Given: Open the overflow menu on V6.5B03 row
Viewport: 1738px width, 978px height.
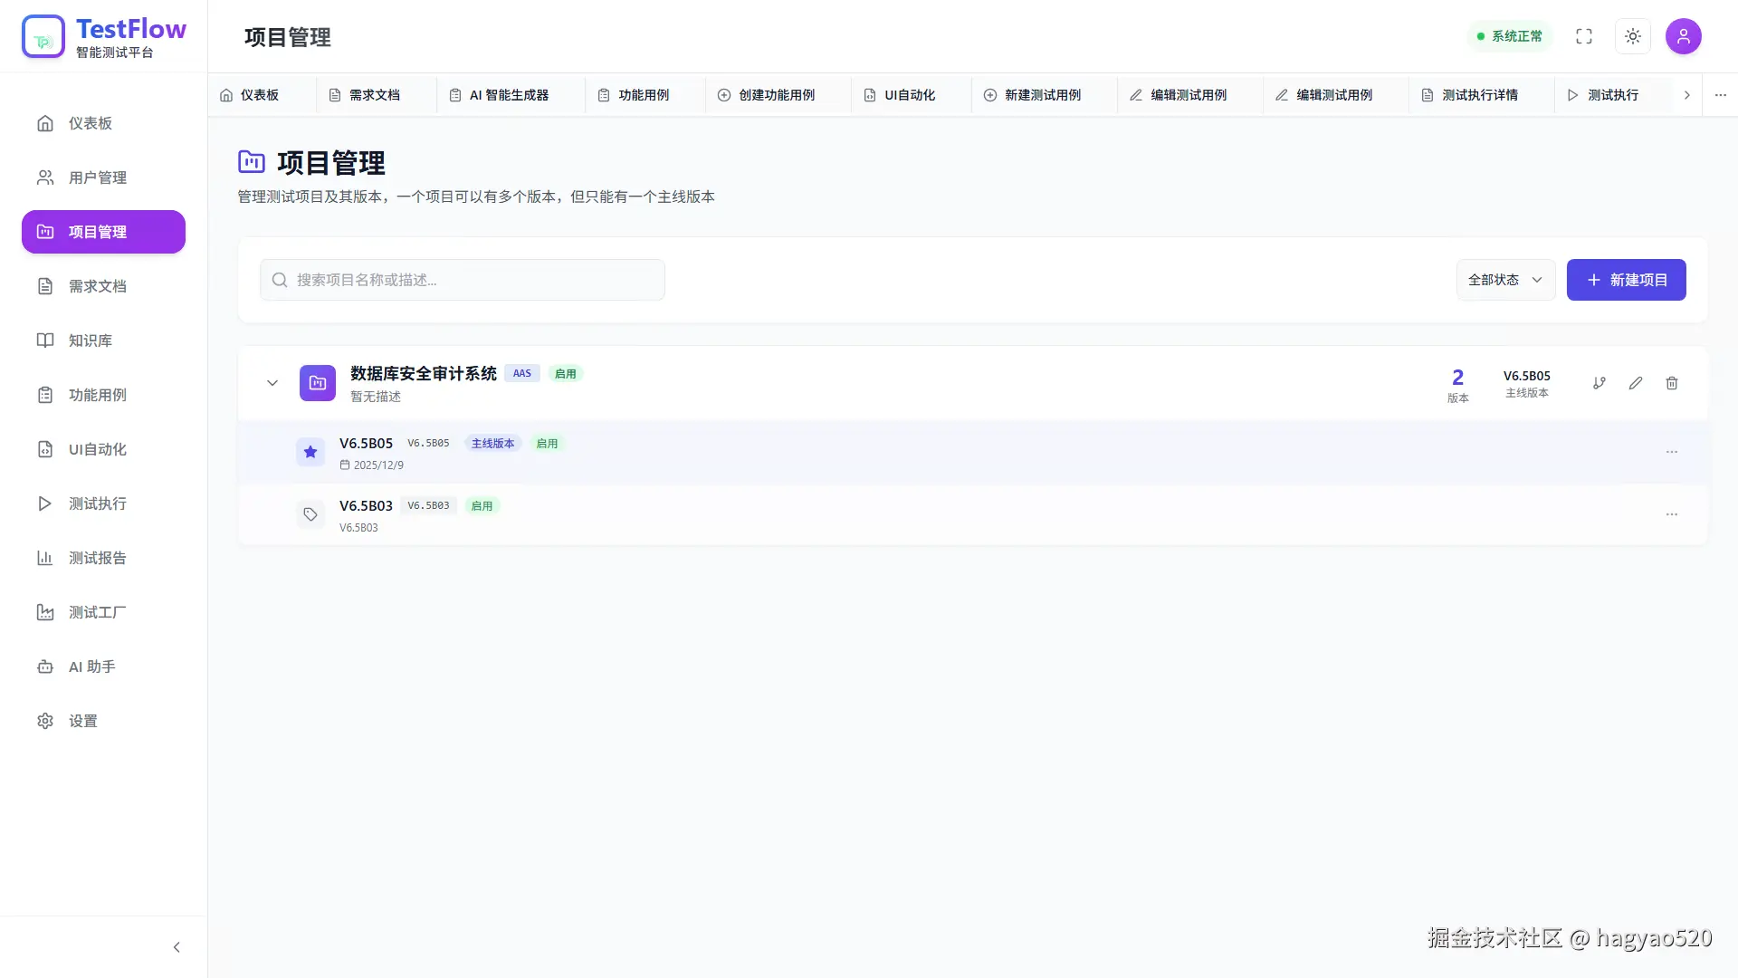Looking at the screenshot, I should point(1671,514).
